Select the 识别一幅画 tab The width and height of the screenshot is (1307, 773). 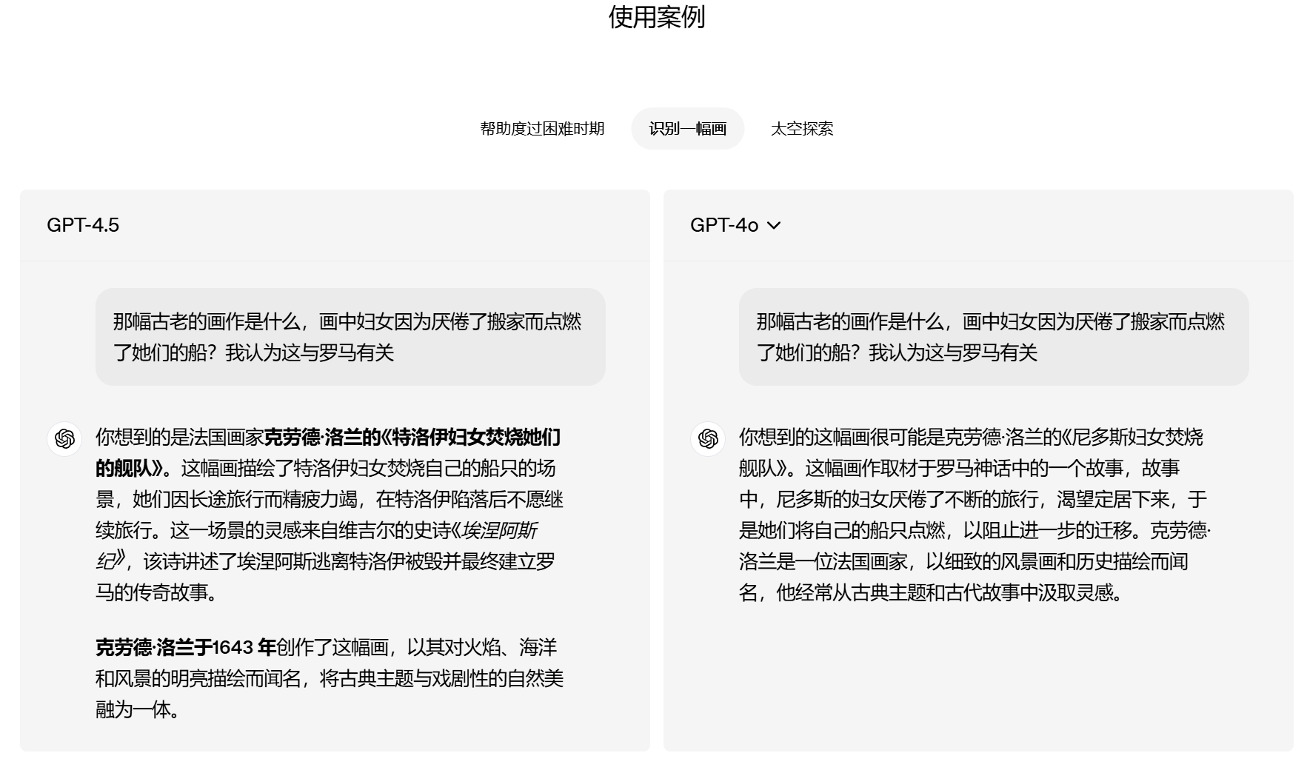687,129
